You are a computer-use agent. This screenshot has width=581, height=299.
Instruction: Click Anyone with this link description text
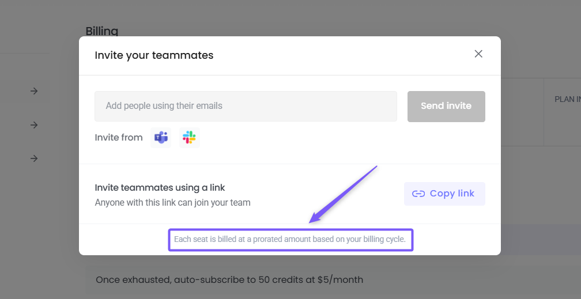pyautogui.click(x=172, y=203)
